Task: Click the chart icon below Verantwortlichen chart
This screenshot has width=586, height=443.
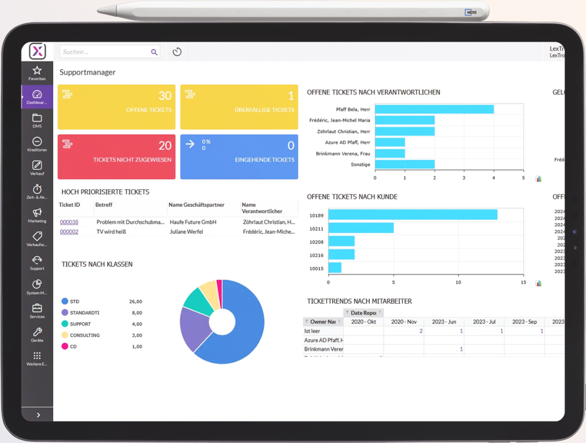Action: pyautogui.click(x=539, y=179)
